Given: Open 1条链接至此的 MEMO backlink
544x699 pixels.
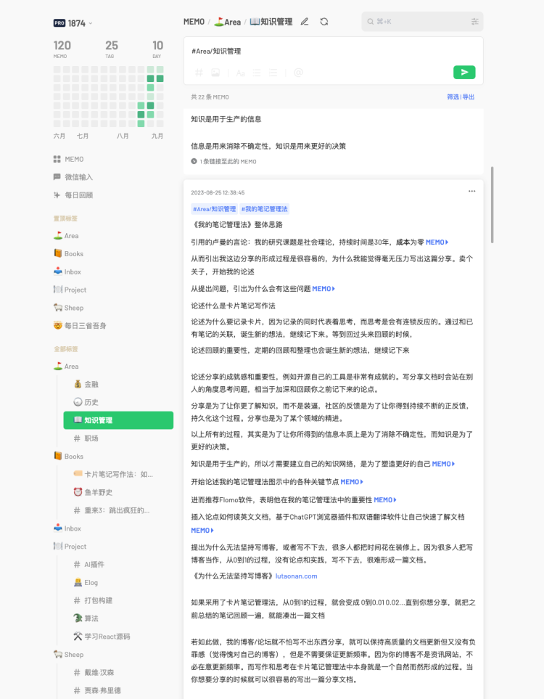Looking at the screenshot, I should (x=223, y=161).
